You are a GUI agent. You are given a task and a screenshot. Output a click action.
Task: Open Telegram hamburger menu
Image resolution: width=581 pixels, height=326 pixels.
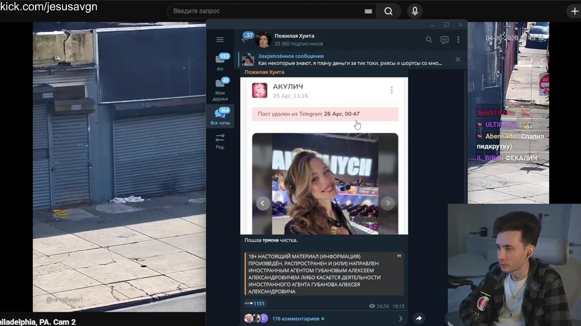point(220,39)
